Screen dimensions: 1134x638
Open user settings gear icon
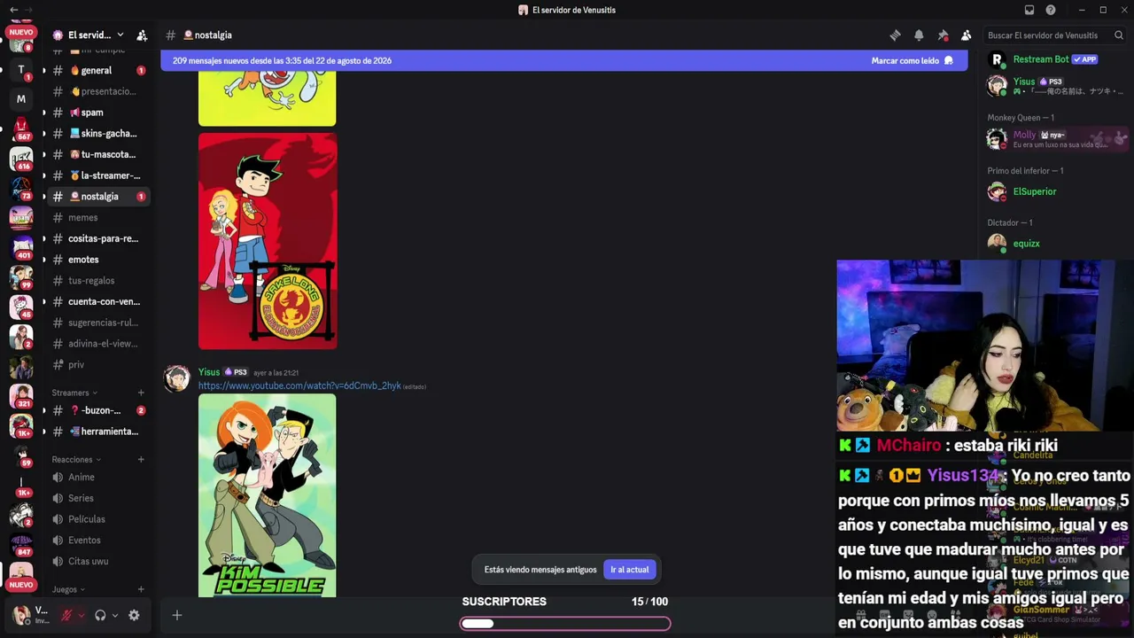click(x=134, y=615)
